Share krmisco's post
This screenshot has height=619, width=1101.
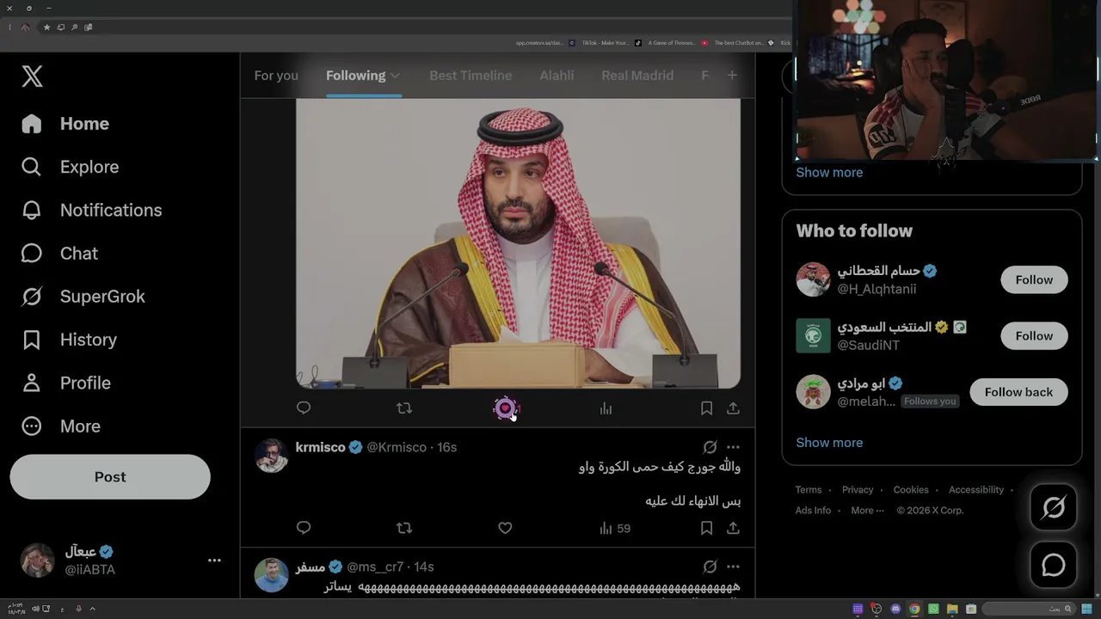coord(733,528)
